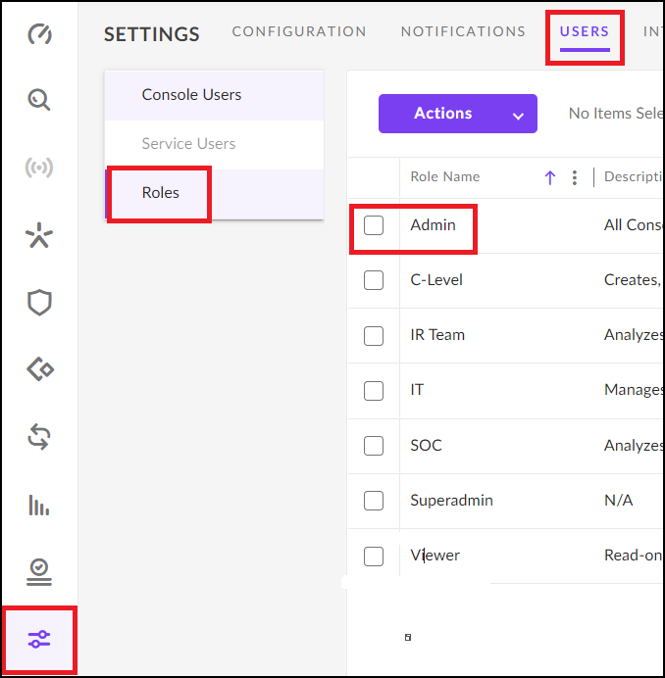Select the star-shaped icon in sidebar
Viewport: 665px width, 678px height.
39,235
